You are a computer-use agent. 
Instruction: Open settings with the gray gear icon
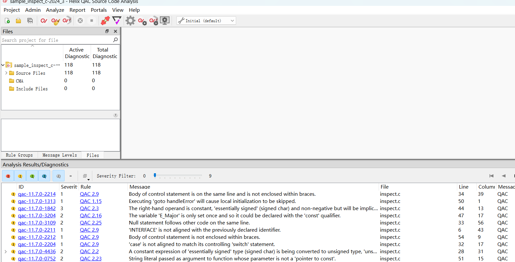click(x=130, y=21)
